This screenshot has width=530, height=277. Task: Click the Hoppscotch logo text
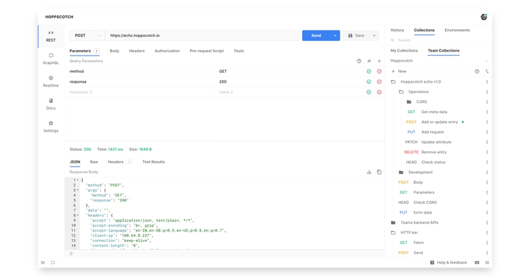point(59,17)
